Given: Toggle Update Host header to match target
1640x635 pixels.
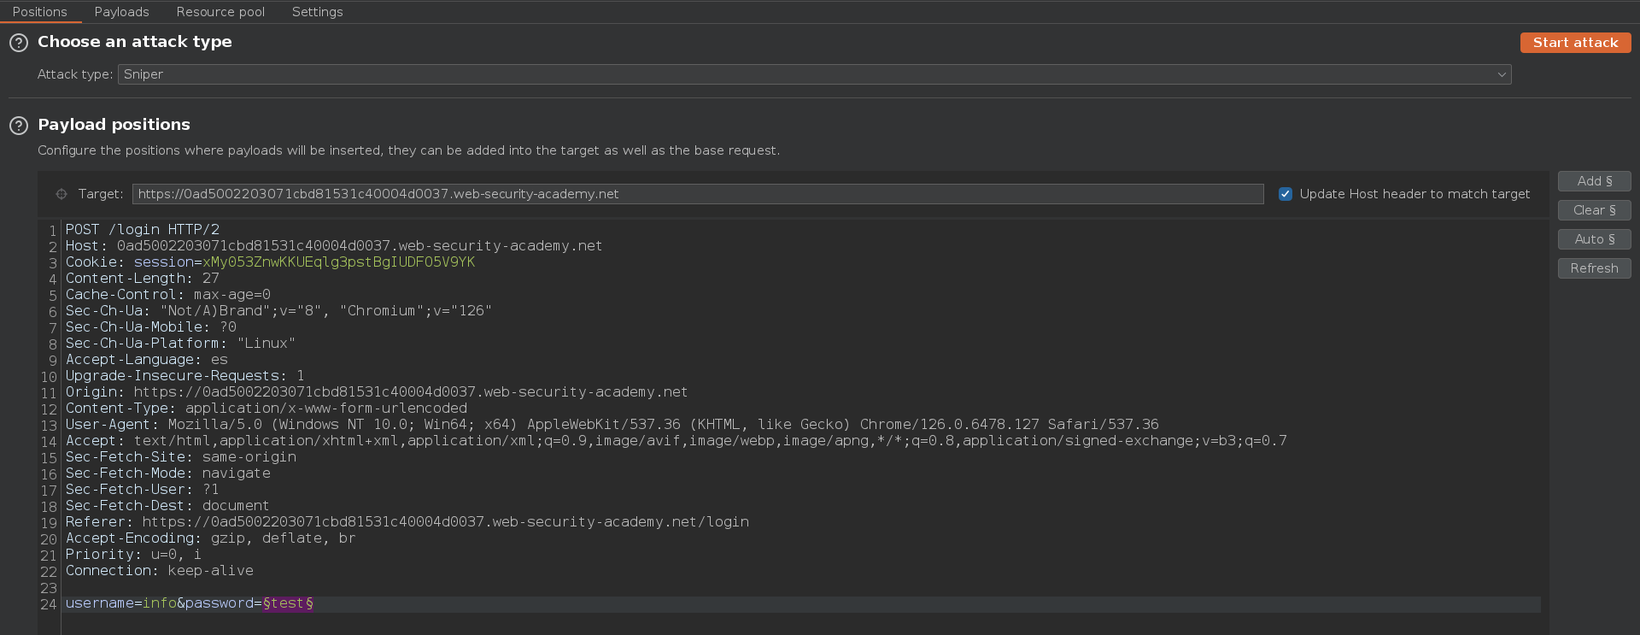Looking at the screenshot, I should [1285, 194].
